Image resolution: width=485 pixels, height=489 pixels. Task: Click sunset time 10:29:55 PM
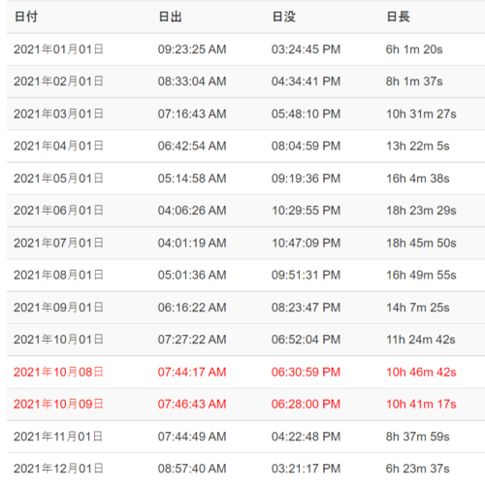tap(306, 211)
